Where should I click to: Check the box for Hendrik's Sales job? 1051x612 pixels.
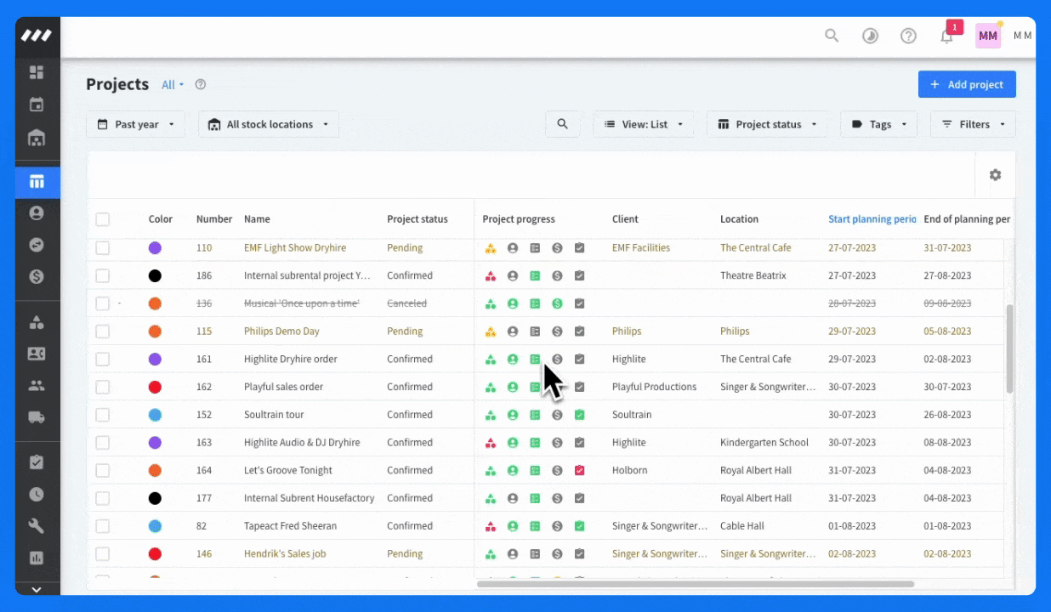click(x=102, y=553)
